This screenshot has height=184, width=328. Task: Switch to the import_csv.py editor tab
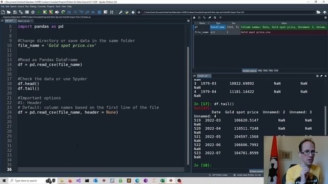click(x=25, y=21)
